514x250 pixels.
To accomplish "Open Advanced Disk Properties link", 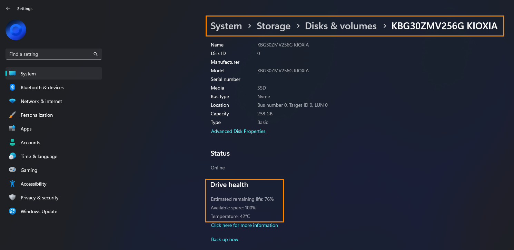I will click(x=238, y=131).
